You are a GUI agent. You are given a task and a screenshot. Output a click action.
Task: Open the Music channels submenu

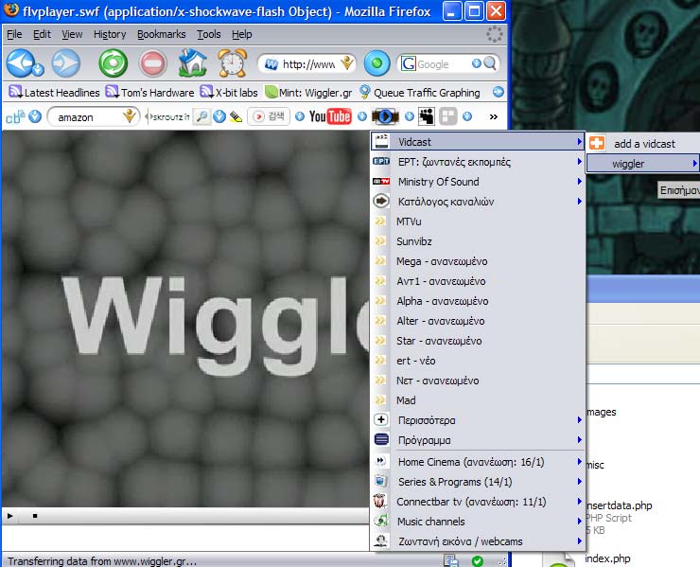478,522
